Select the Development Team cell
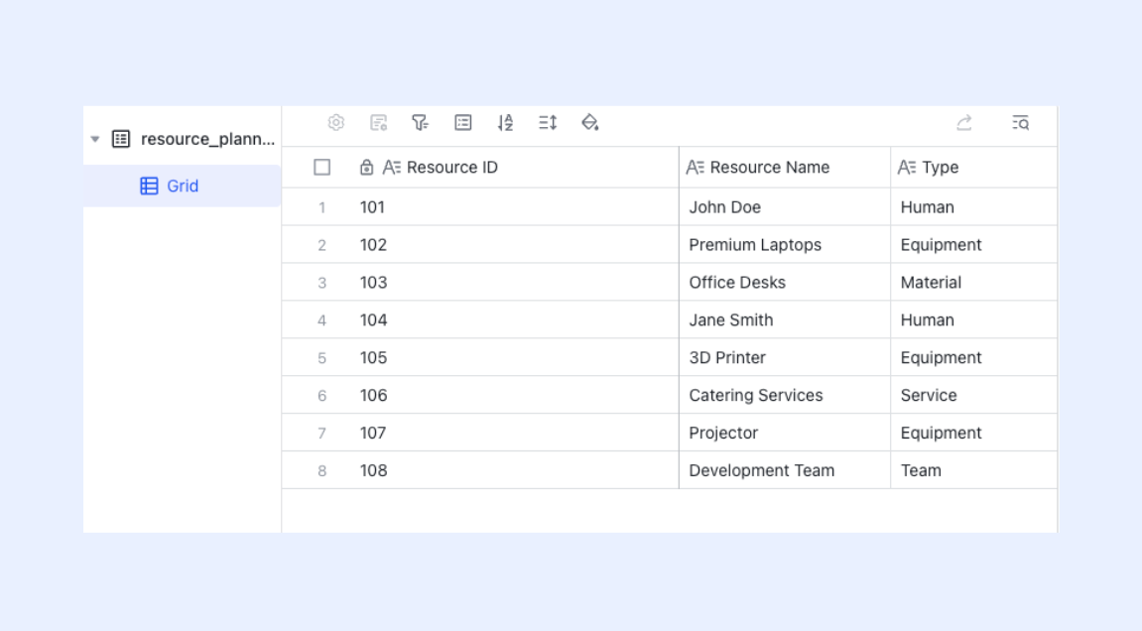1142x631 pixels. coord(785,470)
